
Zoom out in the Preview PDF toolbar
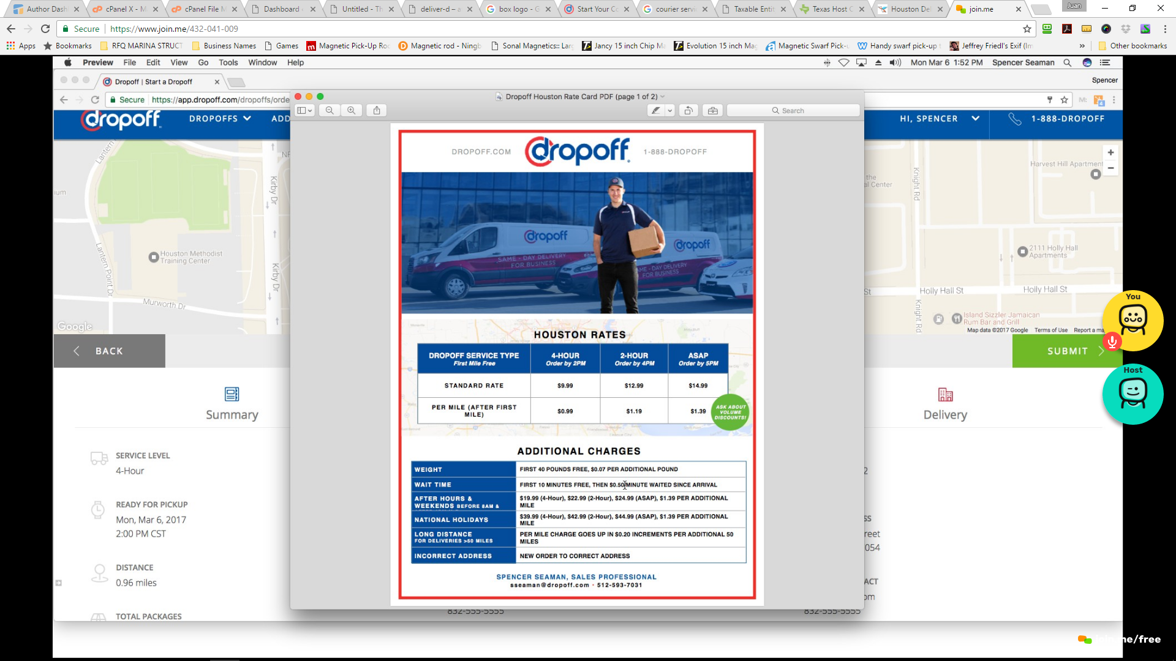tap(330, 111)
